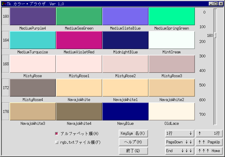
Task: Click the MediumSeaGreen color swatch
Action: (x=79, y=17)
